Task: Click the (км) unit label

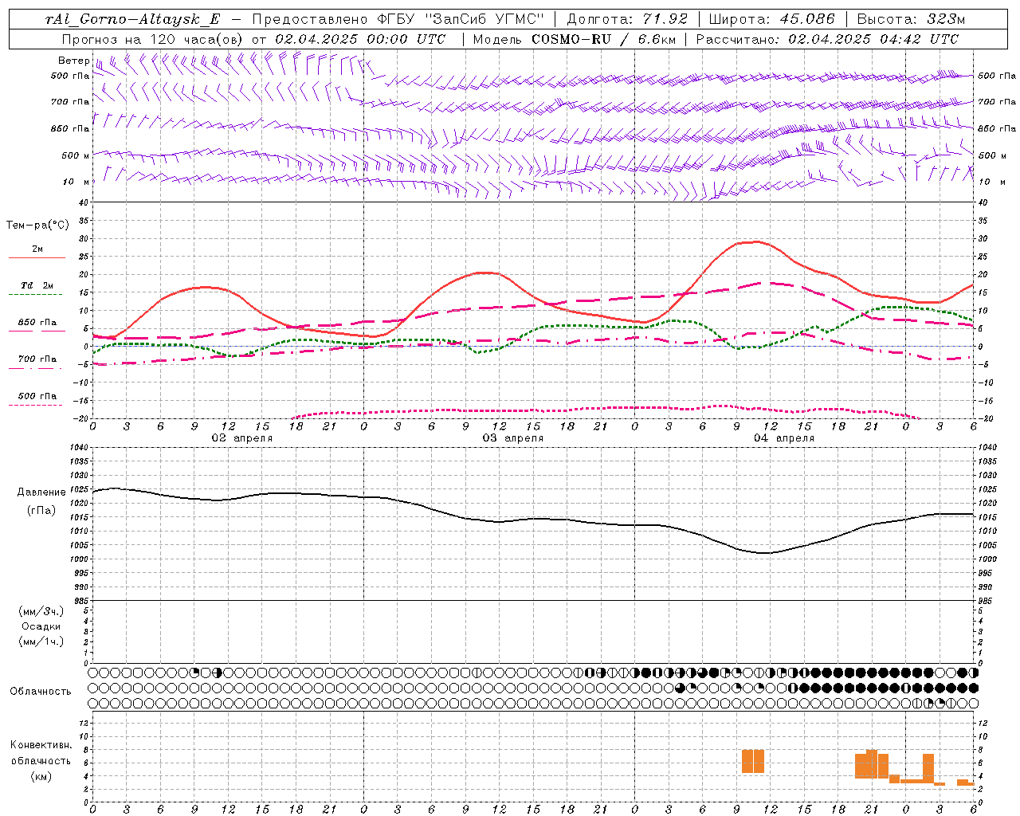Action: 41,776
